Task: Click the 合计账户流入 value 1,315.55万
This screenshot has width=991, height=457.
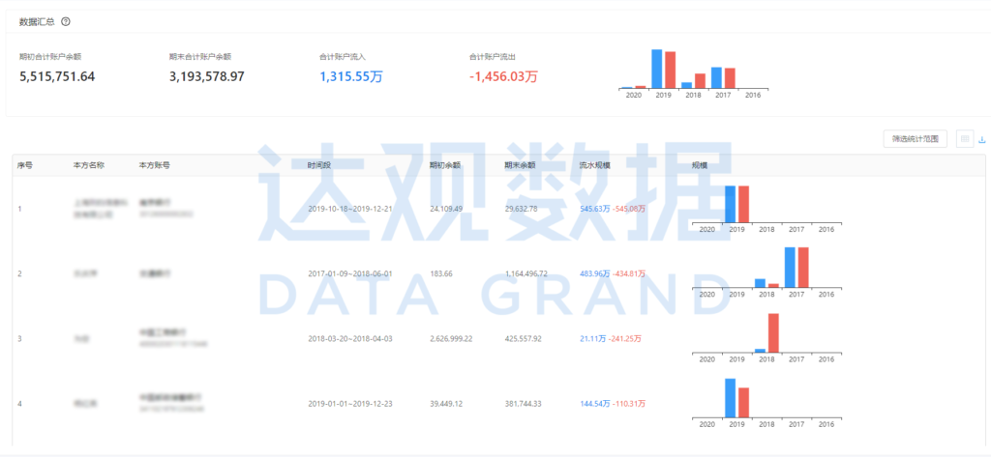Action: click(x=350, y=76)
